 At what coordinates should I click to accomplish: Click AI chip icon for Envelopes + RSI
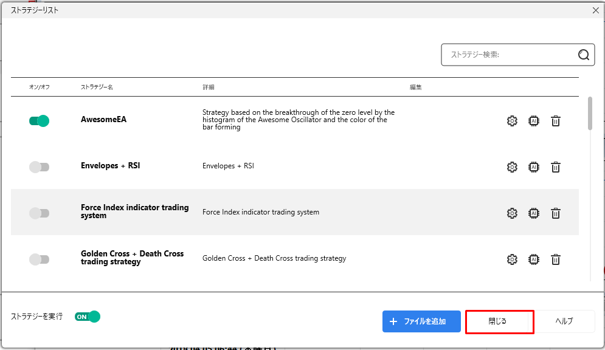pyautogui.click(x=534, y=167)
